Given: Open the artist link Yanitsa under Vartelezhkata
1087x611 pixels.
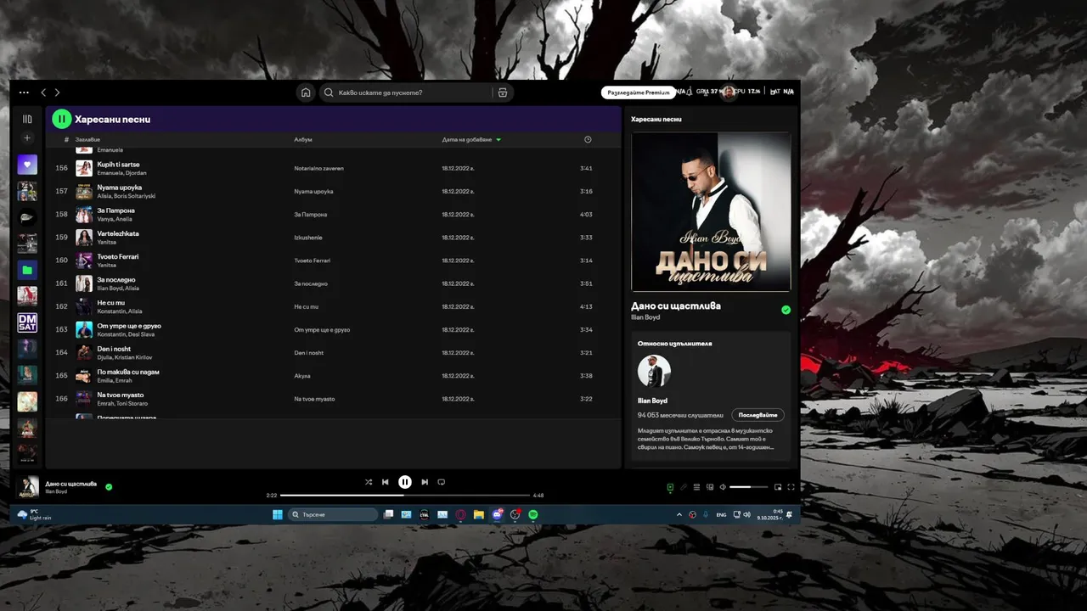Looking at the screenshot, I should 106,242.
